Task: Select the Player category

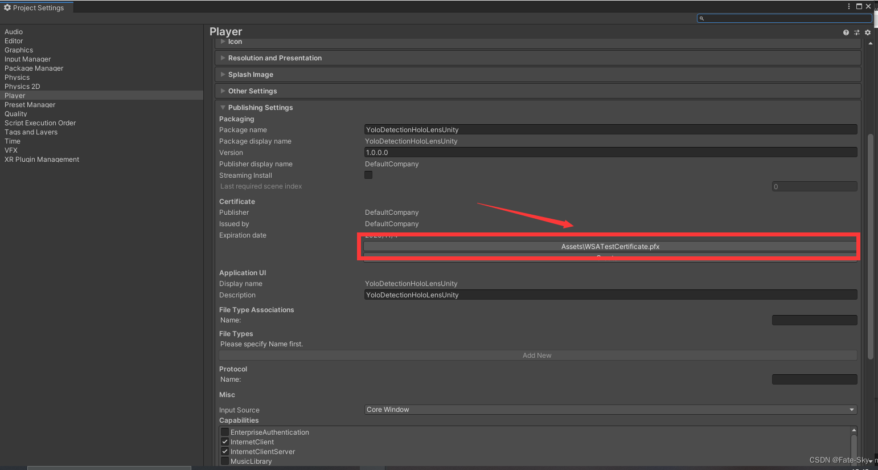Action: [101, 96]
